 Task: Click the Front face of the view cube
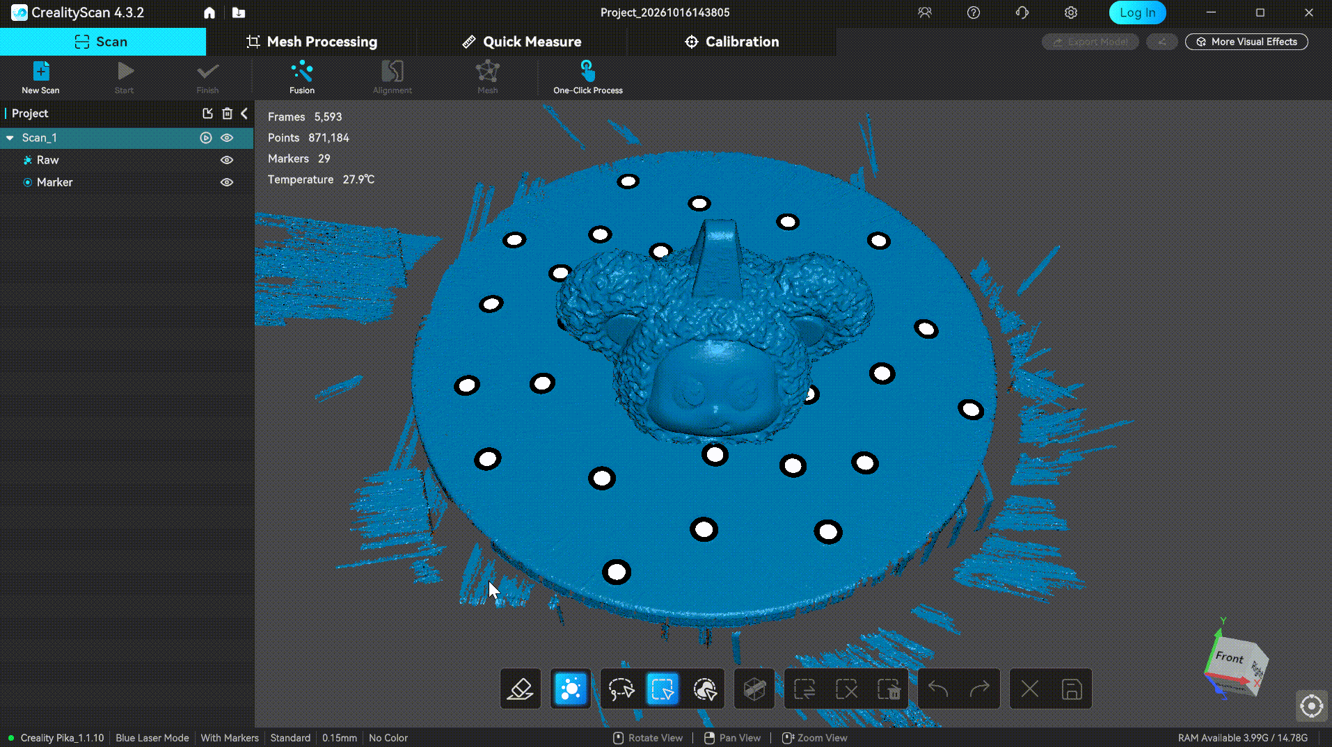pos(1229,658)
